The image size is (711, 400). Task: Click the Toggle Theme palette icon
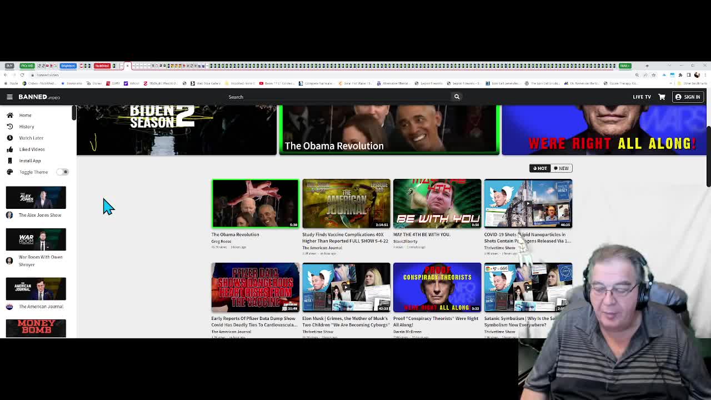click(x=9, y=172)
